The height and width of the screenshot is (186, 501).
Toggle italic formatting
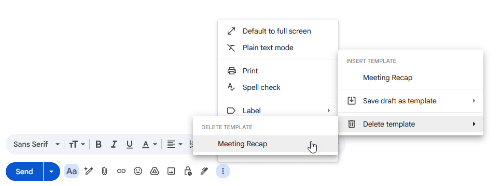pos(114,144)
